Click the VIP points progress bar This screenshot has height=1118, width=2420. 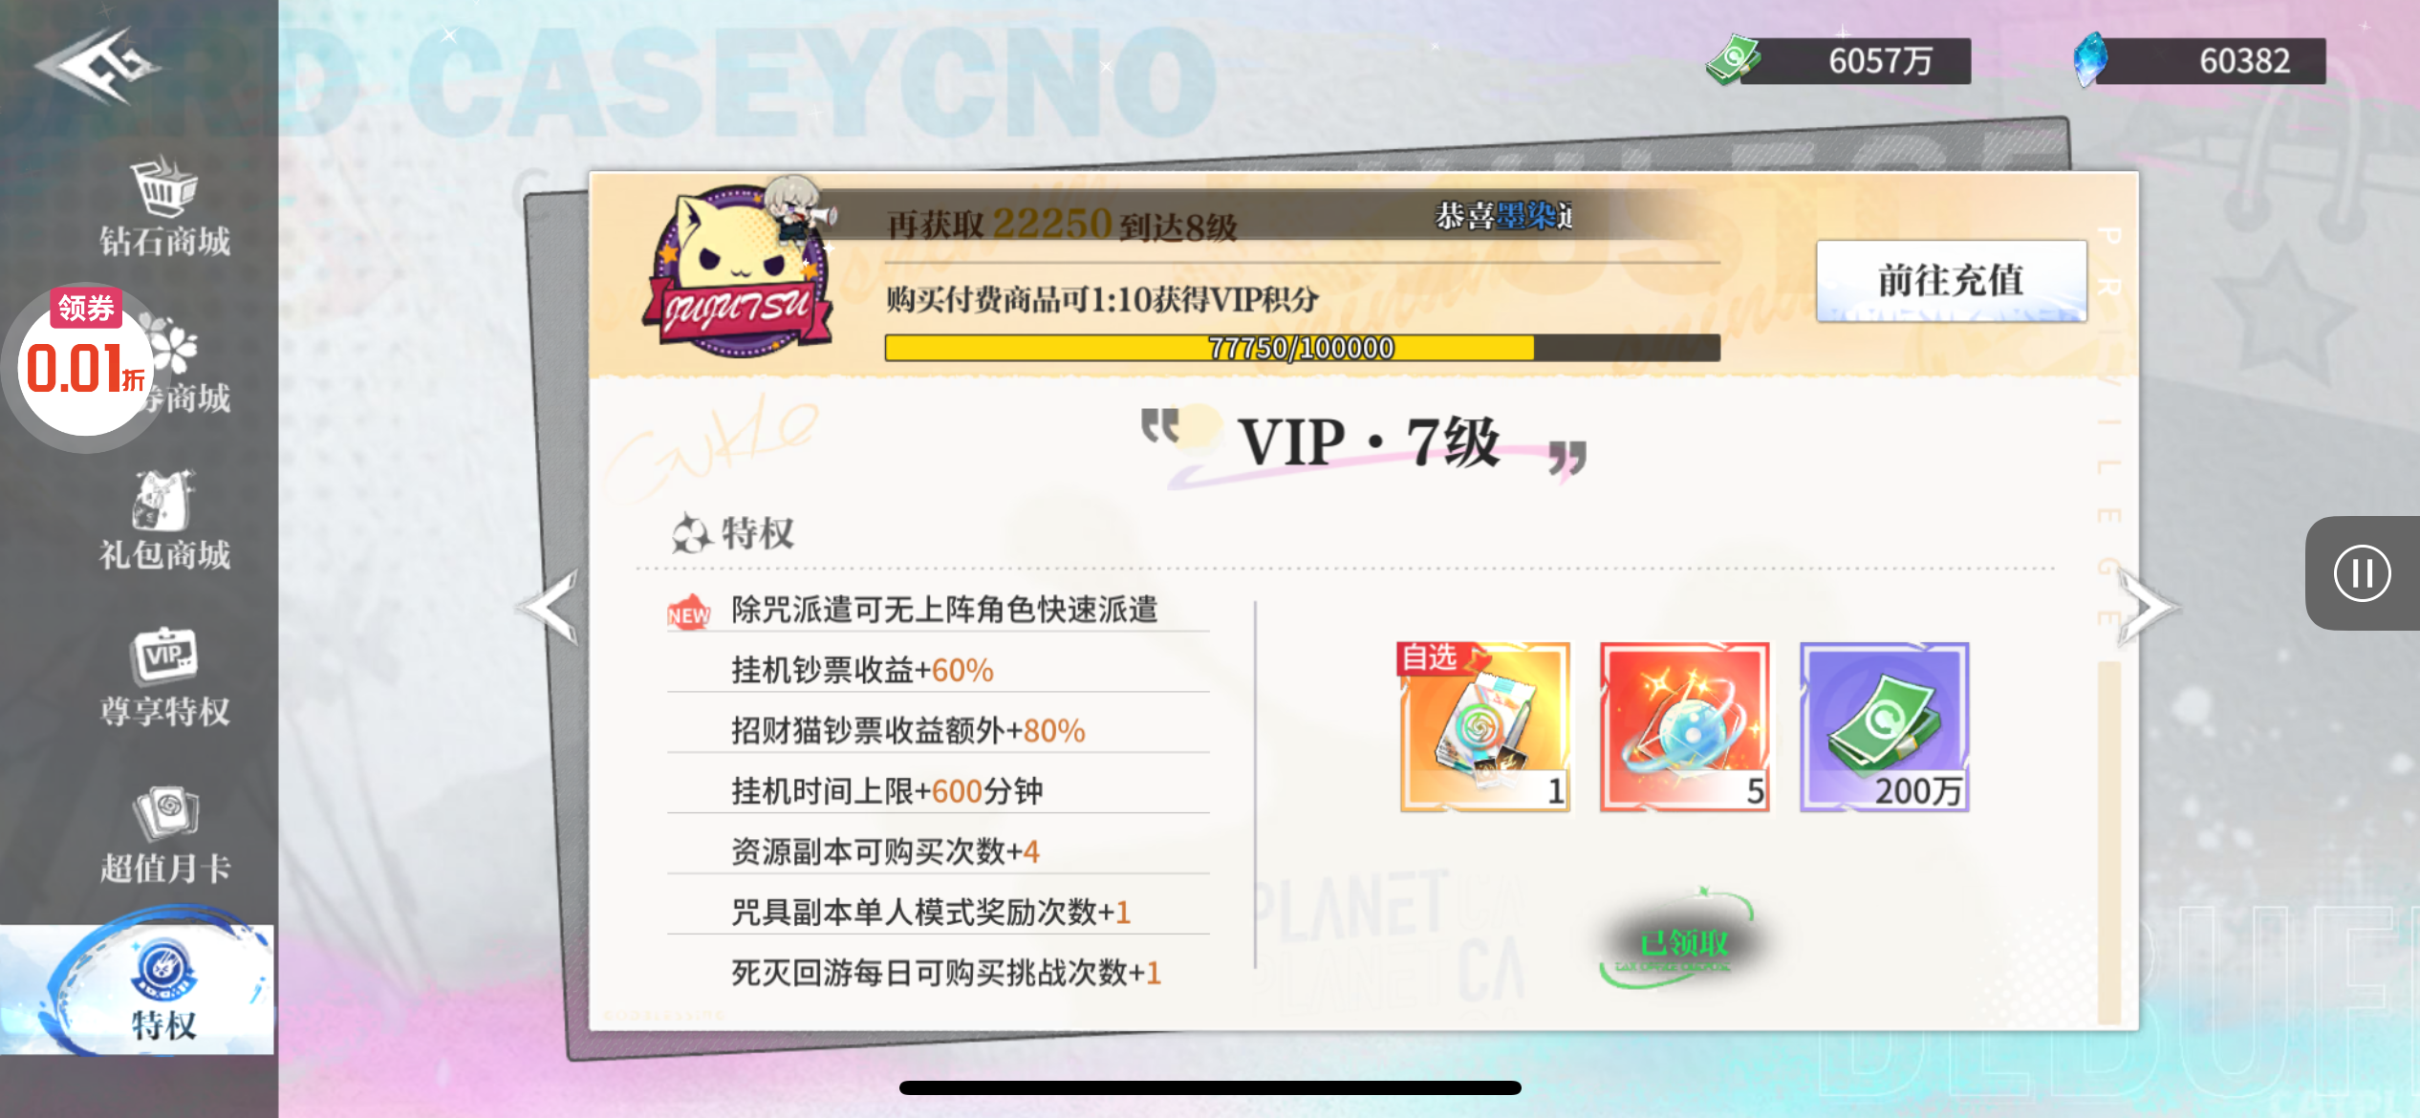(x=1303, y=348)
